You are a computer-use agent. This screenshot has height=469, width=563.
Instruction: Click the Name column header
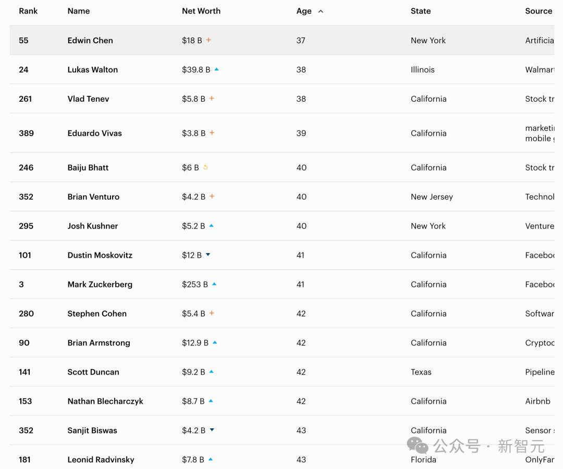coord(79,11)
